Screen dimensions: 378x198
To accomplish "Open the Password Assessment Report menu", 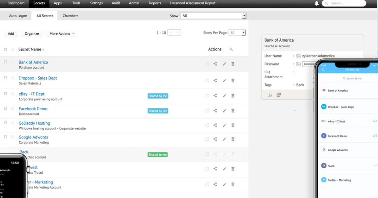I will pyautogui.click(x=193, y=3).
